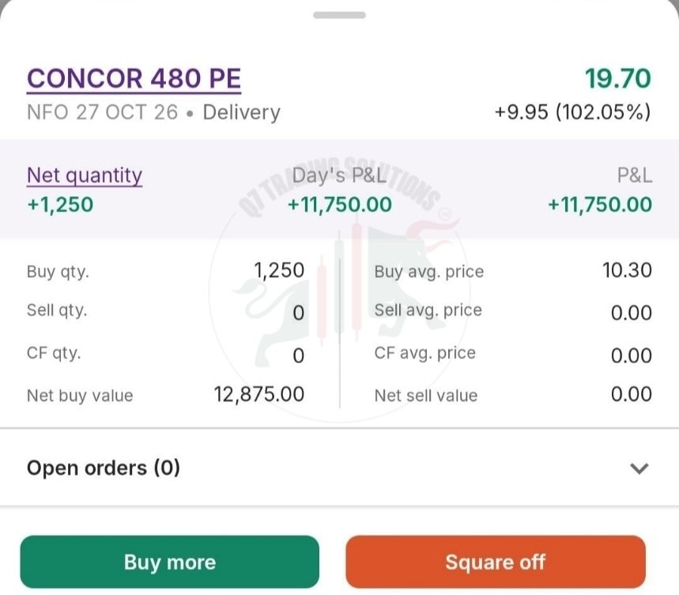
Task: Tap the last traded price 19.70
Action: pos(618,78)
